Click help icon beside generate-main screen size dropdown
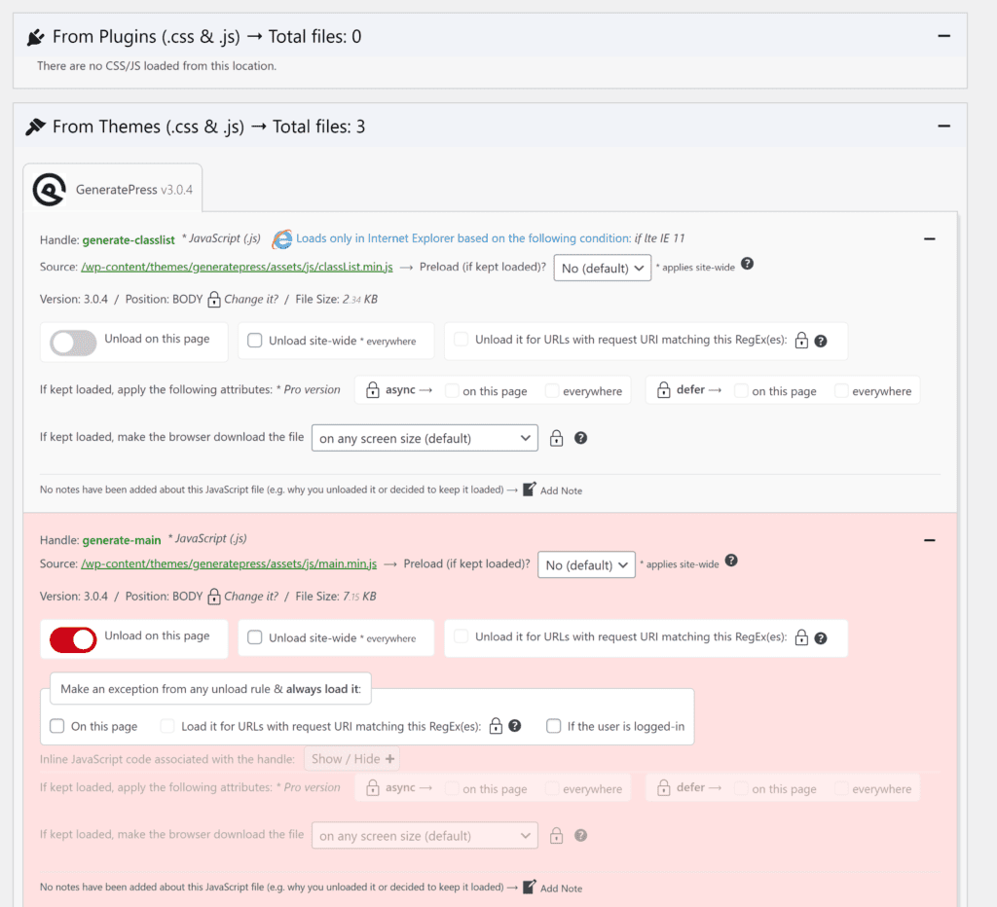The height and width of the screenshot is (907, 997). pyautogui.click(x=580, y=835)
